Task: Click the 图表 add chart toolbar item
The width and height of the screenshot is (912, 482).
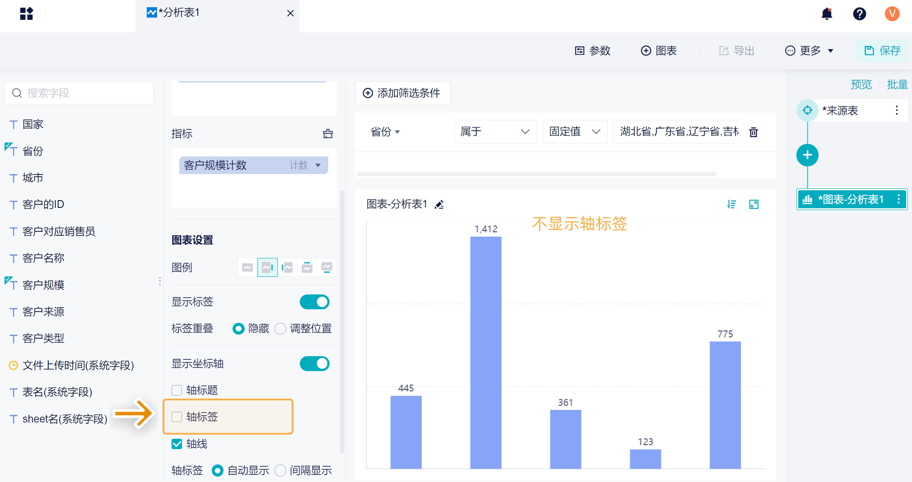Action: pos(659,50)
